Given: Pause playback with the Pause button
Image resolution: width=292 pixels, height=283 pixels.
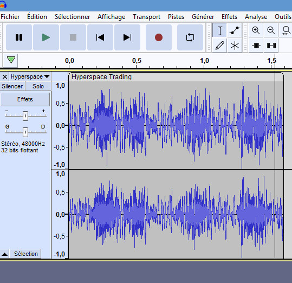Looking at the screenshot, I should tap(19, 37).
